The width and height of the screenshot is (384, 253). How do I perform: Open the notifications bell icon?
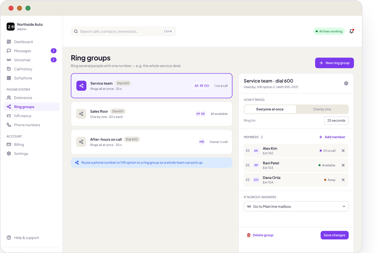point(352,31)
